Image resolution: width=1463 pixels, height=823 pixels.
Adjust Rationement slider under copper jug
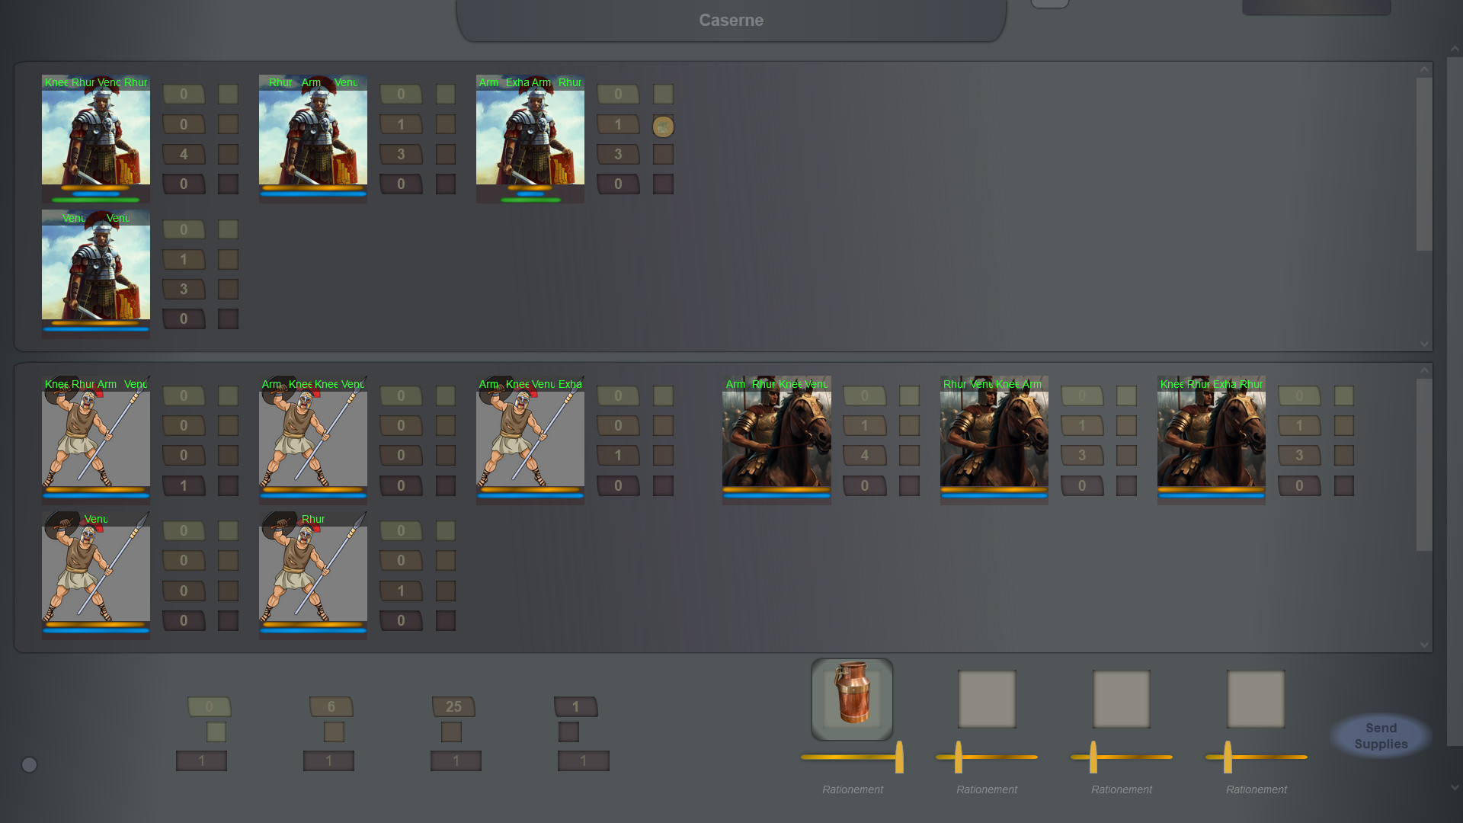pos(899,757)
